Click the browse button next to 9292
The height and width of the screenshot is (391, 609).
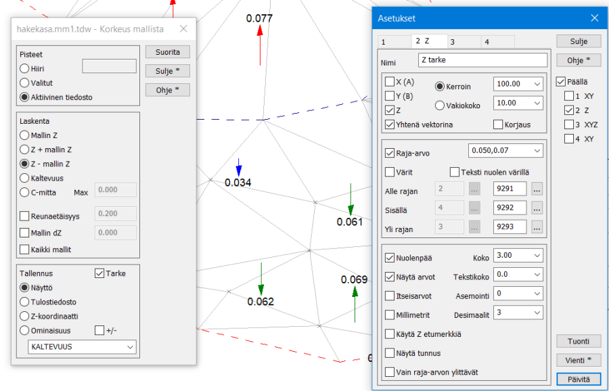click(x=537, y=208)
